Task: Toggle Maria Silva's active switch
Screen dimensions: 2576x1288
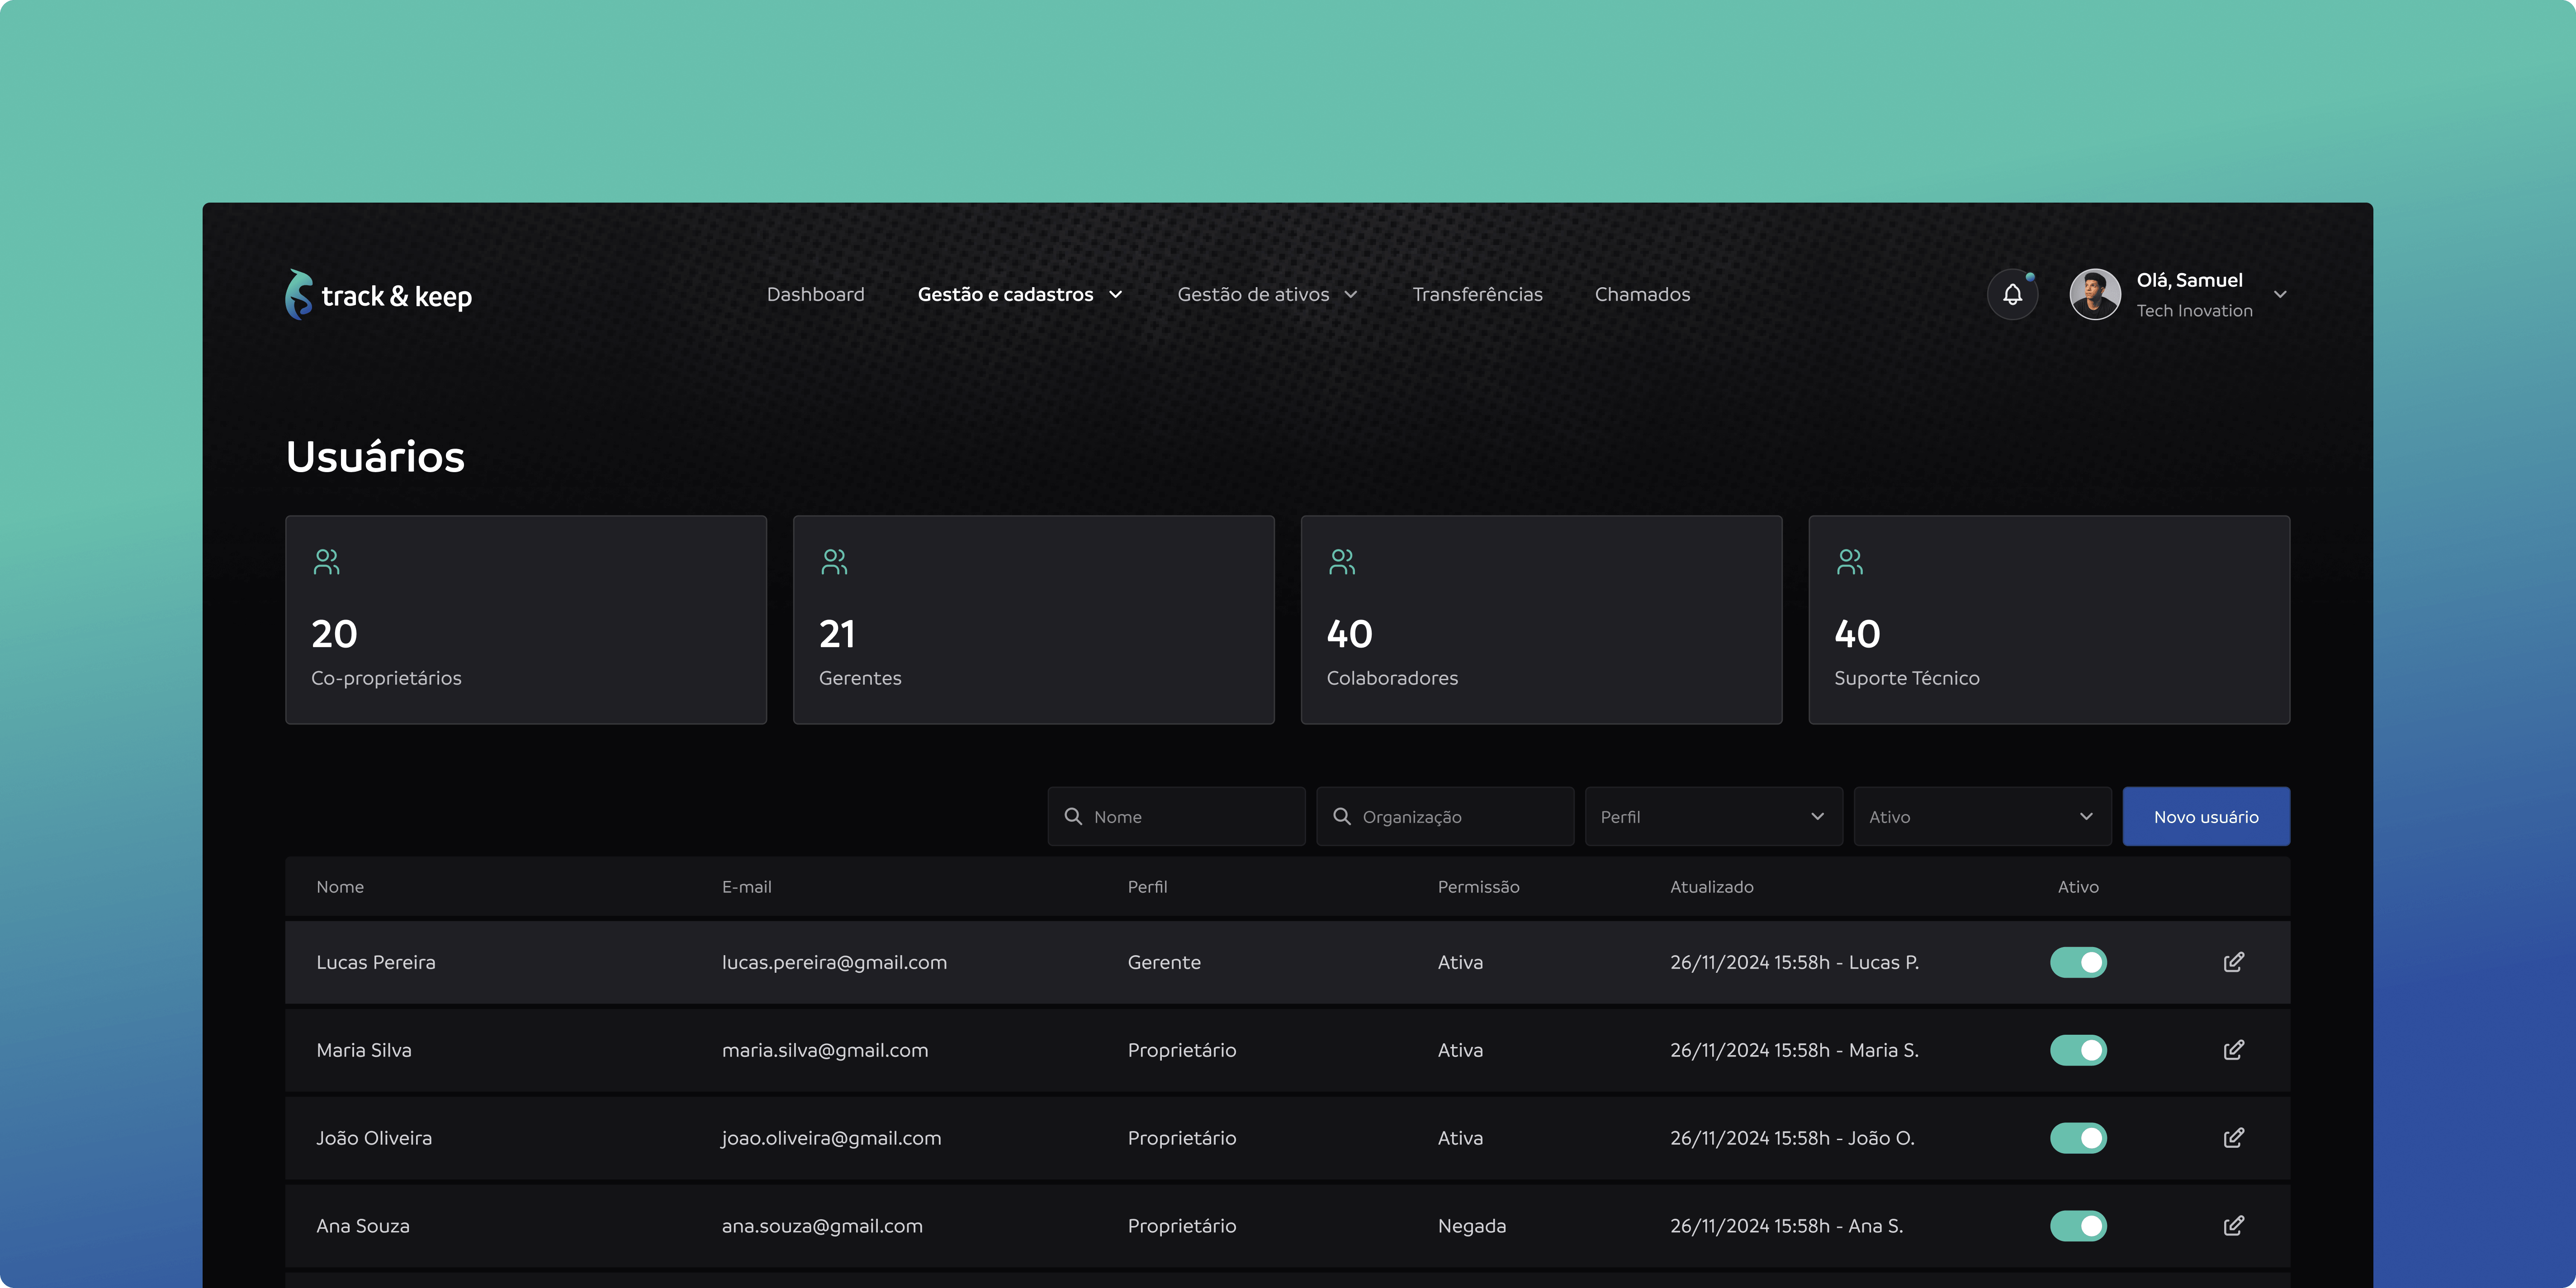Action: pyautogui.click(x=2078, y=1050)
